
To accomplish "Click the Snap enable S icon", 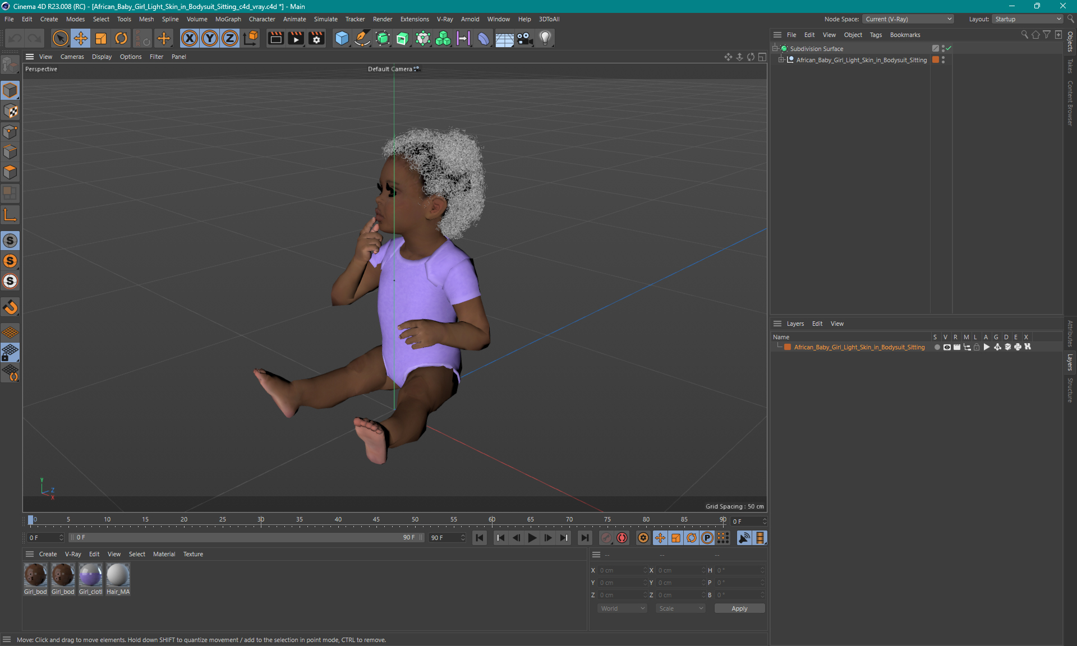I will (10, 241).
